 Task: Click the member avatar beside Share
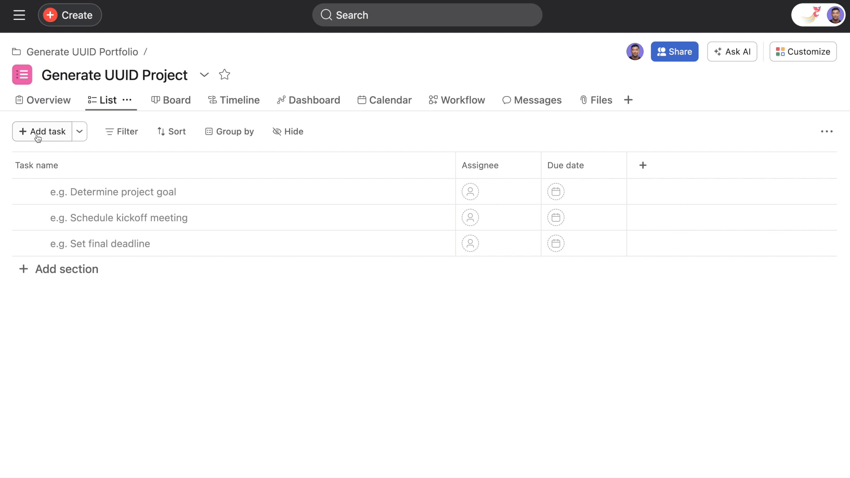pyautogui.click(x=635, y=52)
